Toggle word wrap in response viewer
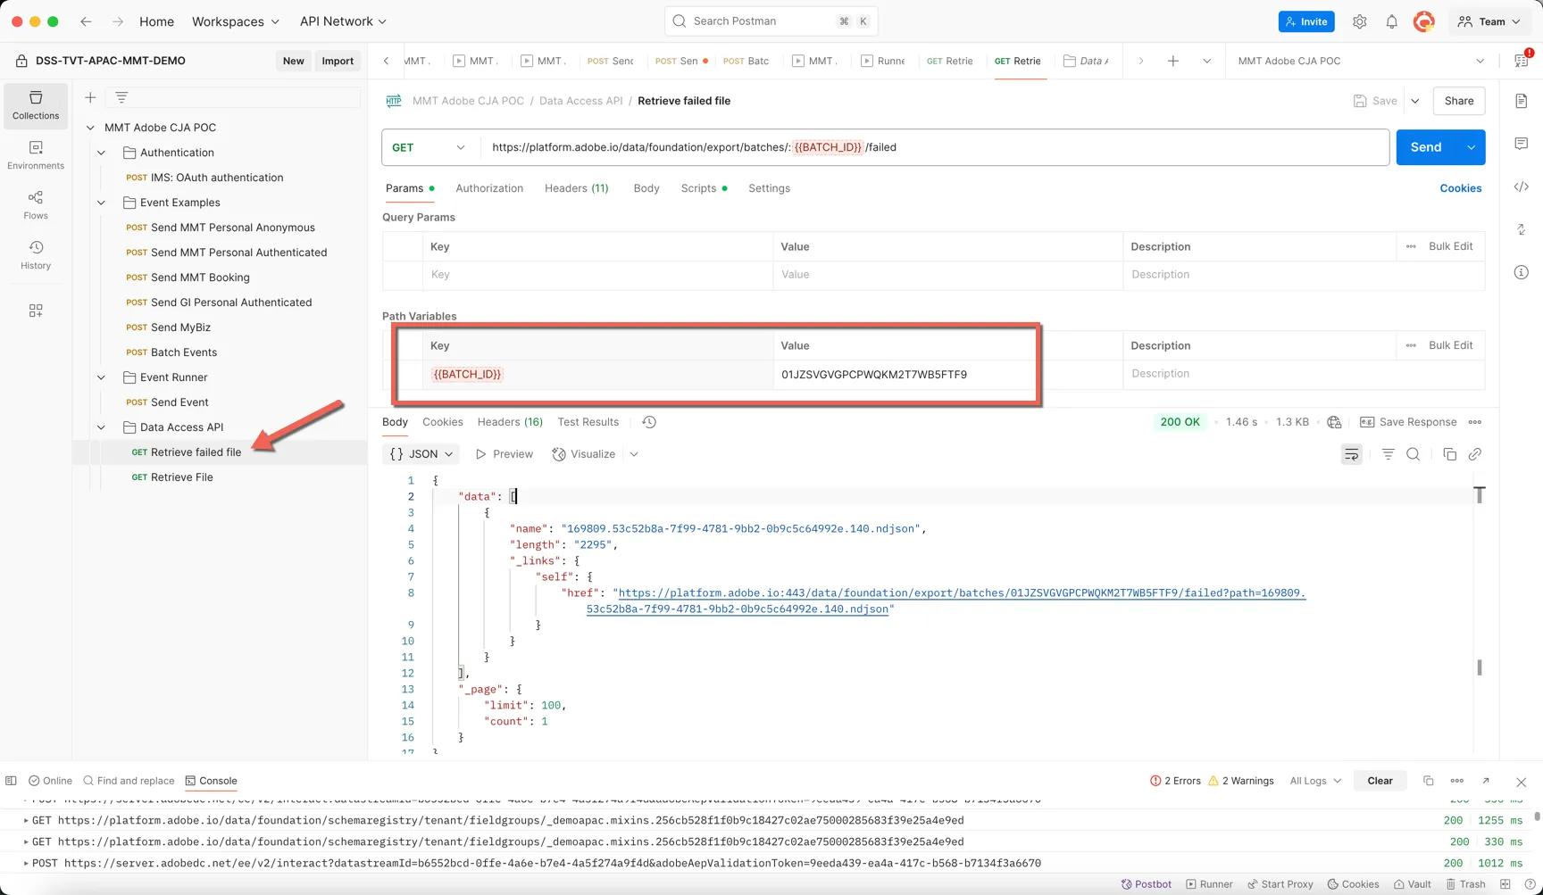1543x895 pixels. (x=1351, y=454)
